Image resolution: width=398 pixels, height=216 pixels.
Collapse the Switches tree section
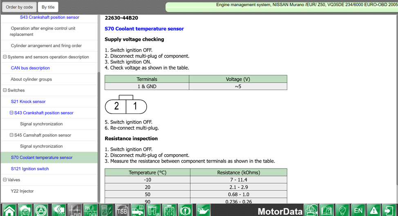click(x=4, y=90)
